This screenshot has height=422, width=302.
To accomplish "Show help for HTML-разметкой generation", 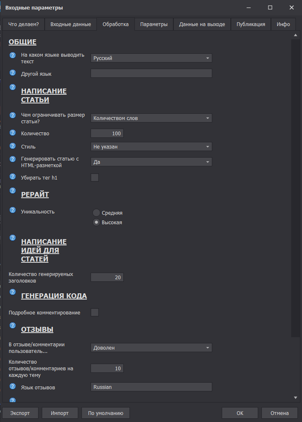I will (x=13, y=159).
